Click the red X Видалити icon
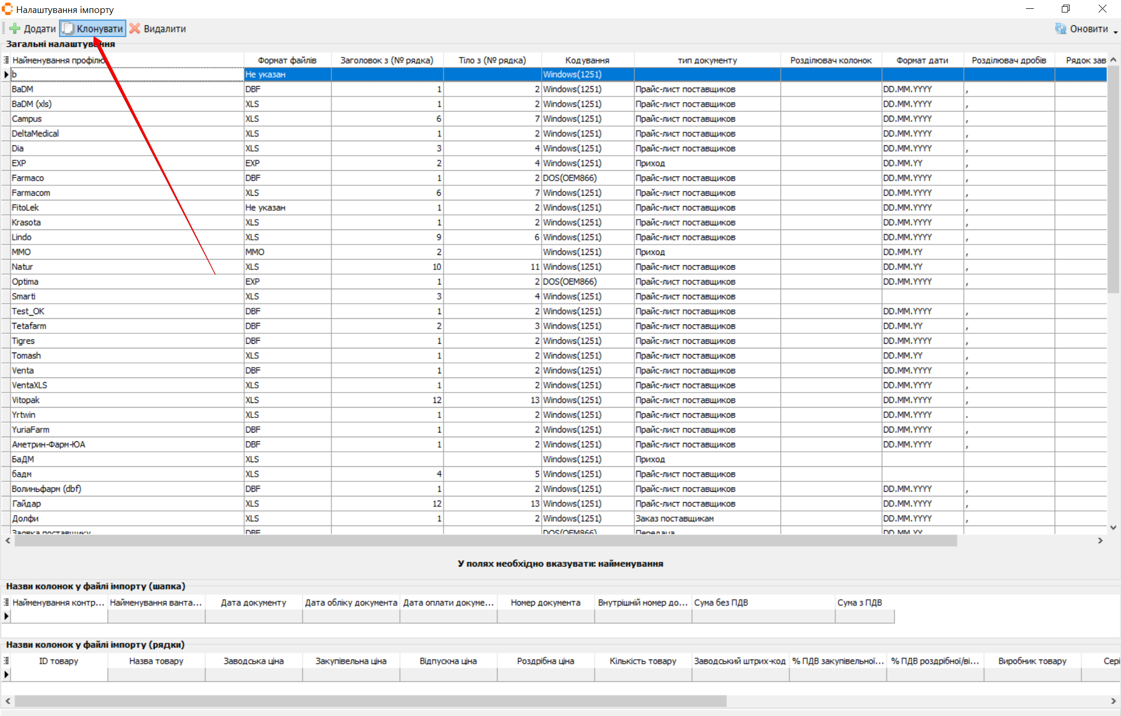The height and width of the screenshot is (716, 1121). point(135,29)
